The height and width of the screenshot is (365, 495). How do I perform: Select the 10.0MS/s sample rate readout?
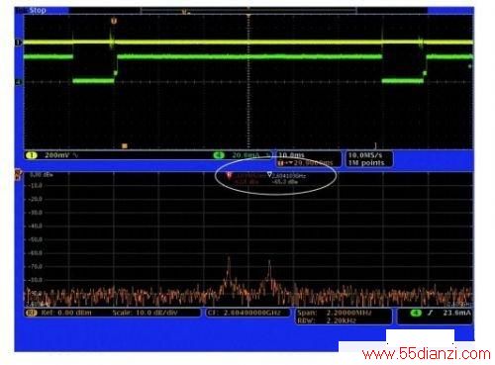tap(365, 155)
